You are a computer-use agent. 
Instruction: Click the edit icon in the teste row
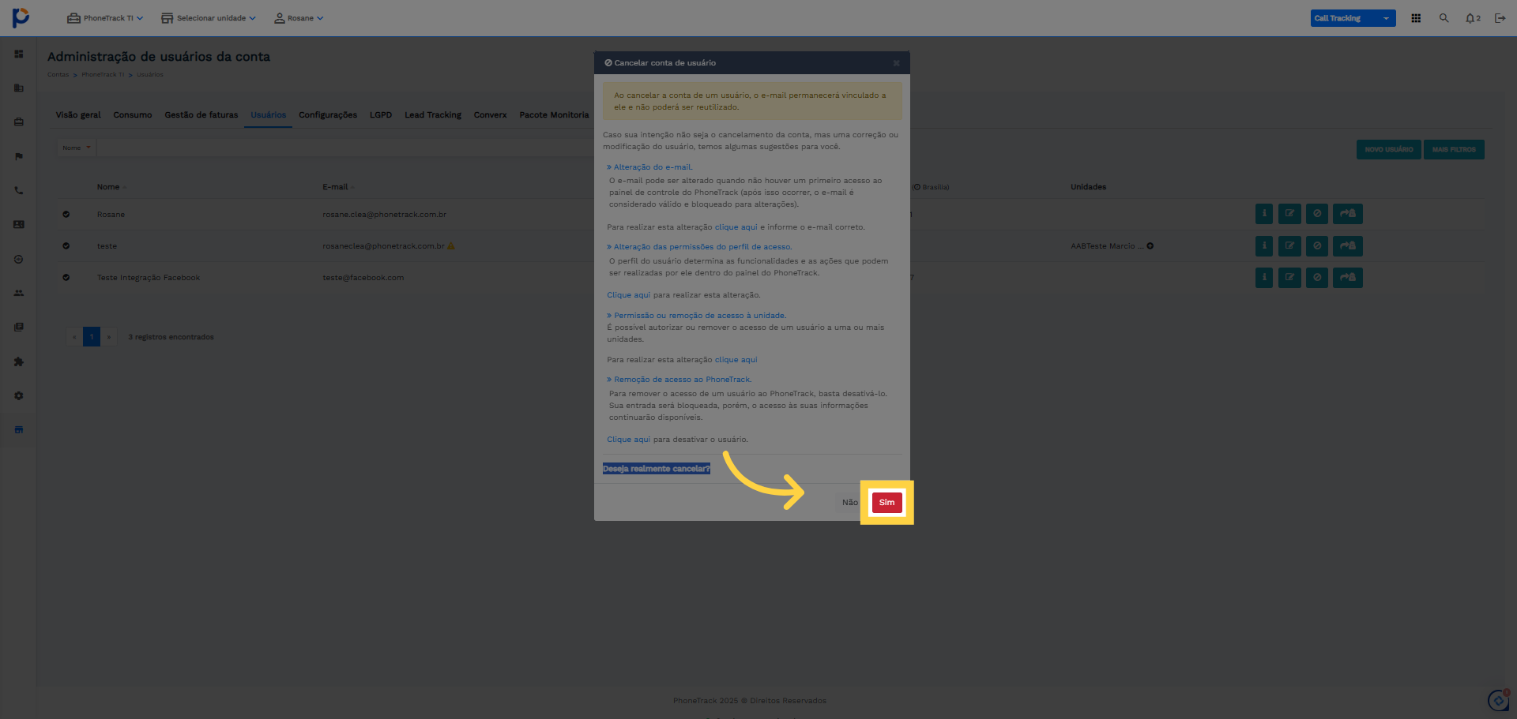(x=1289, y=245)
